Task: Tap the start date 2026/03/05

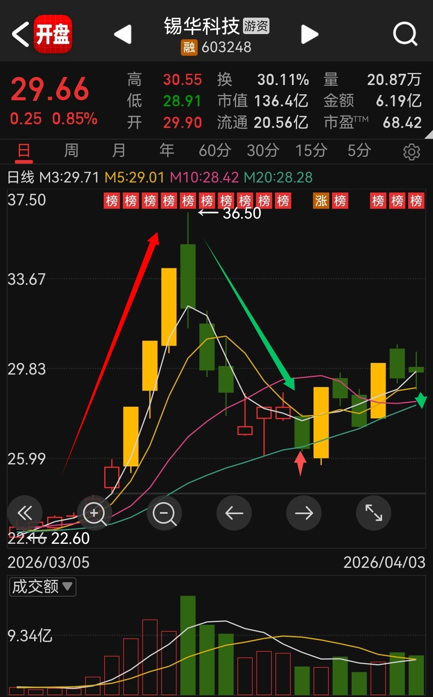Action: (49, 563)
